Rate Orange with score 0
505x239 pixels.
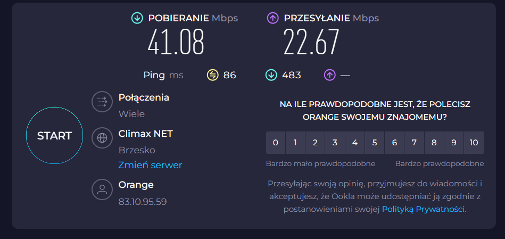point(276,143)
